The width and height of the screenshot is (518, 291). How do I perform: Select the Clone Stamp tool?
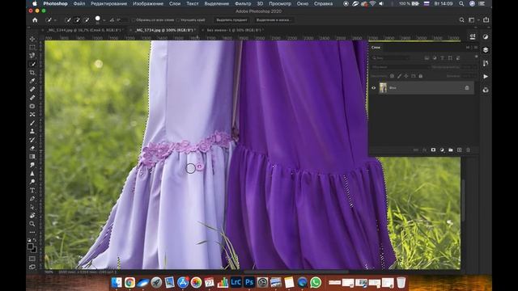[32, 131]
